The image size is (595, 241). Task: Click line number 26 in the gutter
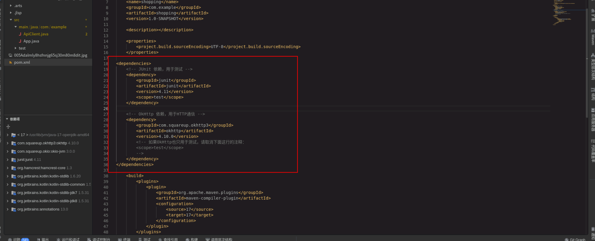coord(106,109)
